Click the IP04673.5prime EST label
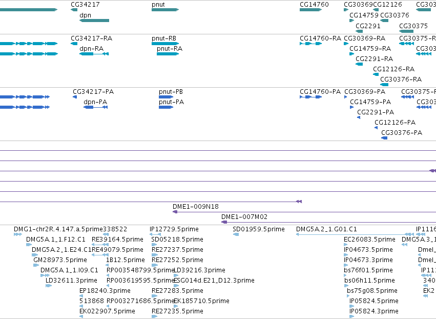436x319 pixels. point(368,250)
